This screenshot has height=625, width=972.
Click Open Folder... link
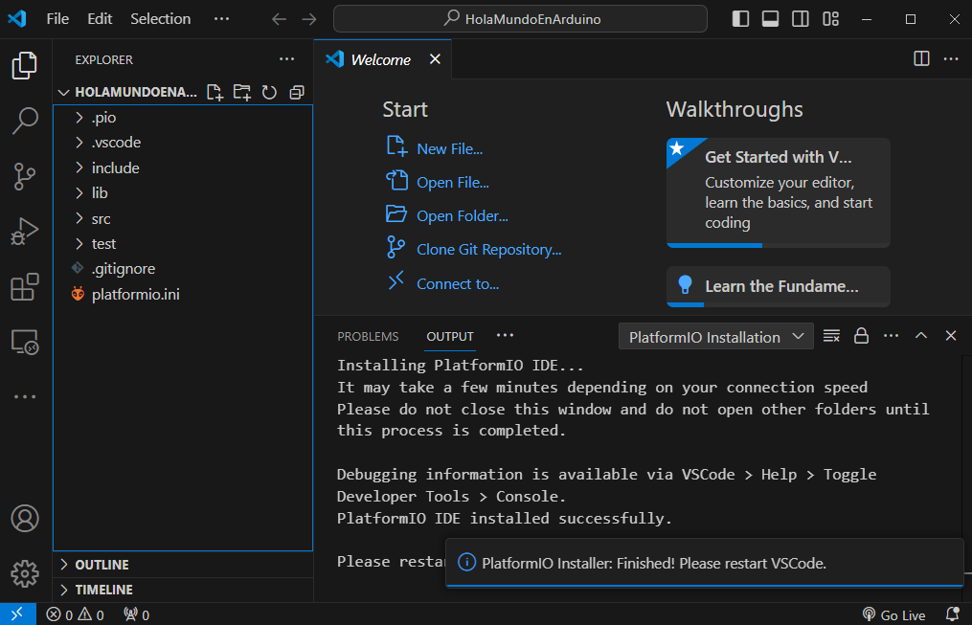click(463, 216)
